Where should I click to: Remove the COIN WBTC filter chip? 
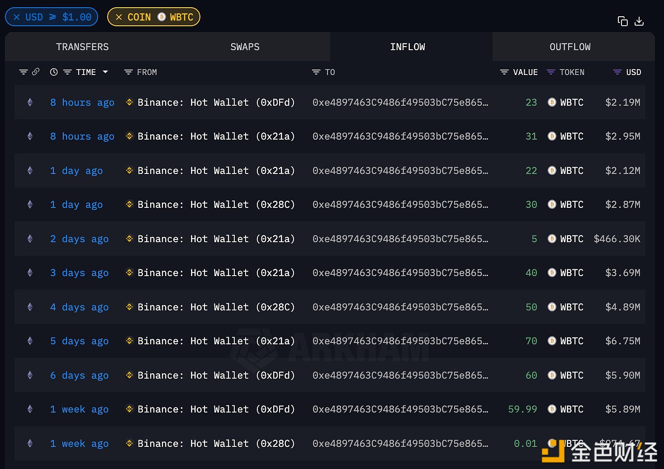point(119,17)
